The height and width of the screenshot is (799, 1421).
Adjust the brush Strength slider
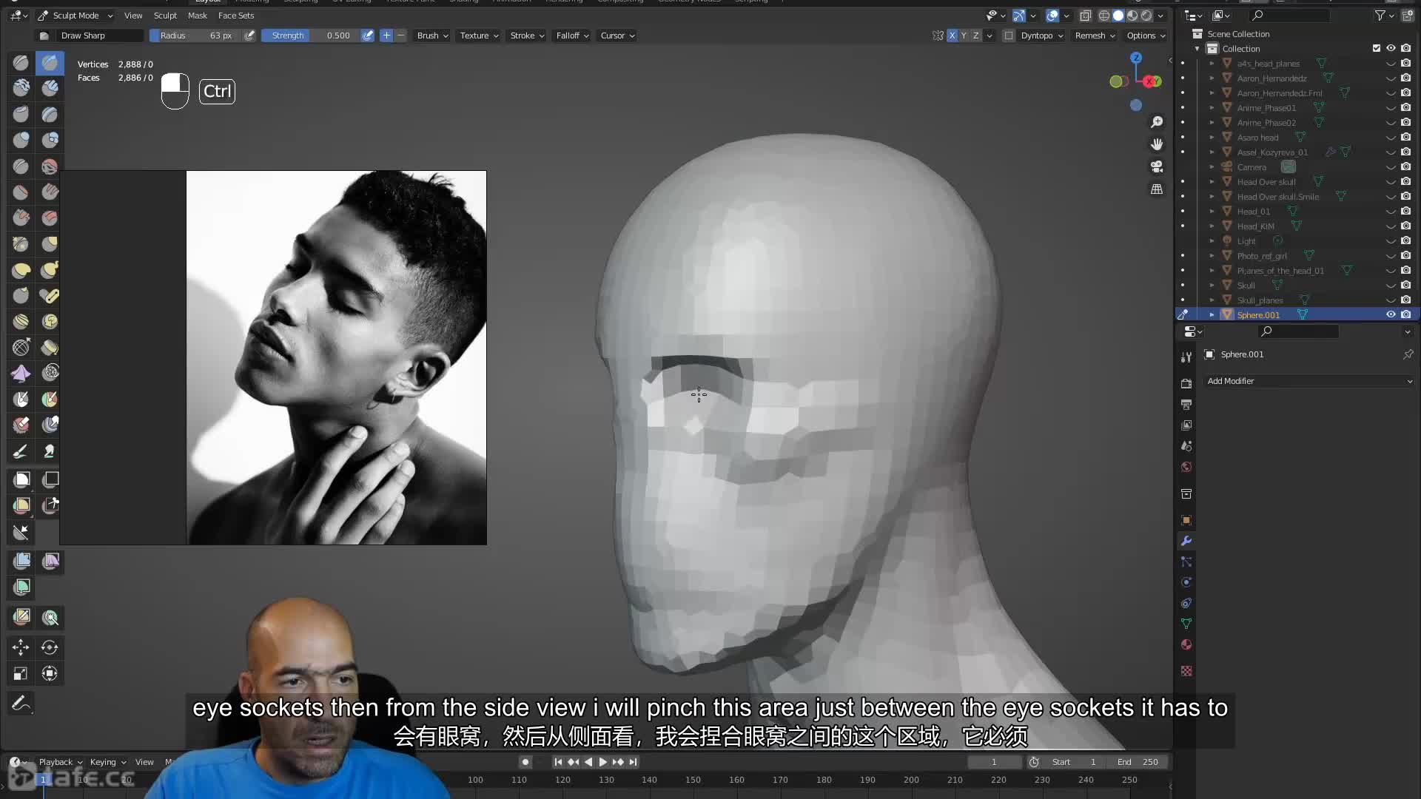click(310, 36)
